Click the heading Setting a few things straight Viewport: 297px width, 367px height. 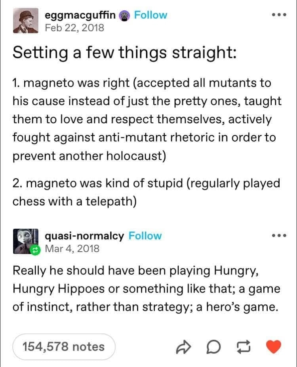(124, 52)
